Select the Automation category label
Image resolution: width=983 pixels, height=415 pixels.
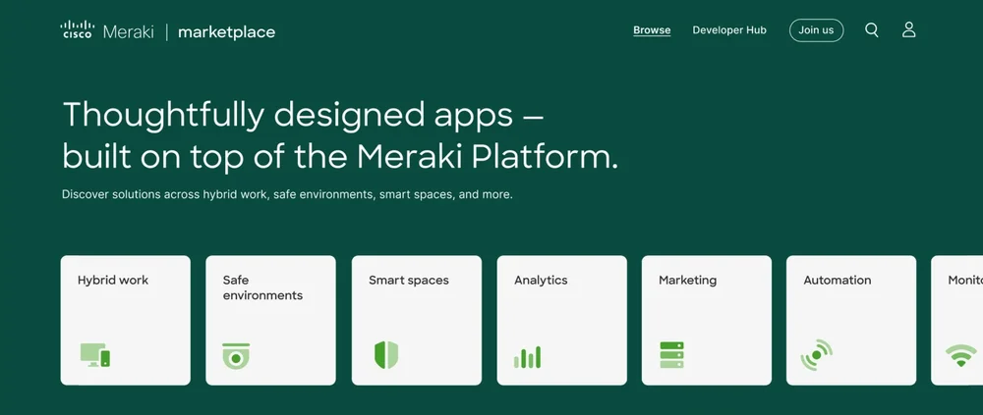tap(837, 280)
